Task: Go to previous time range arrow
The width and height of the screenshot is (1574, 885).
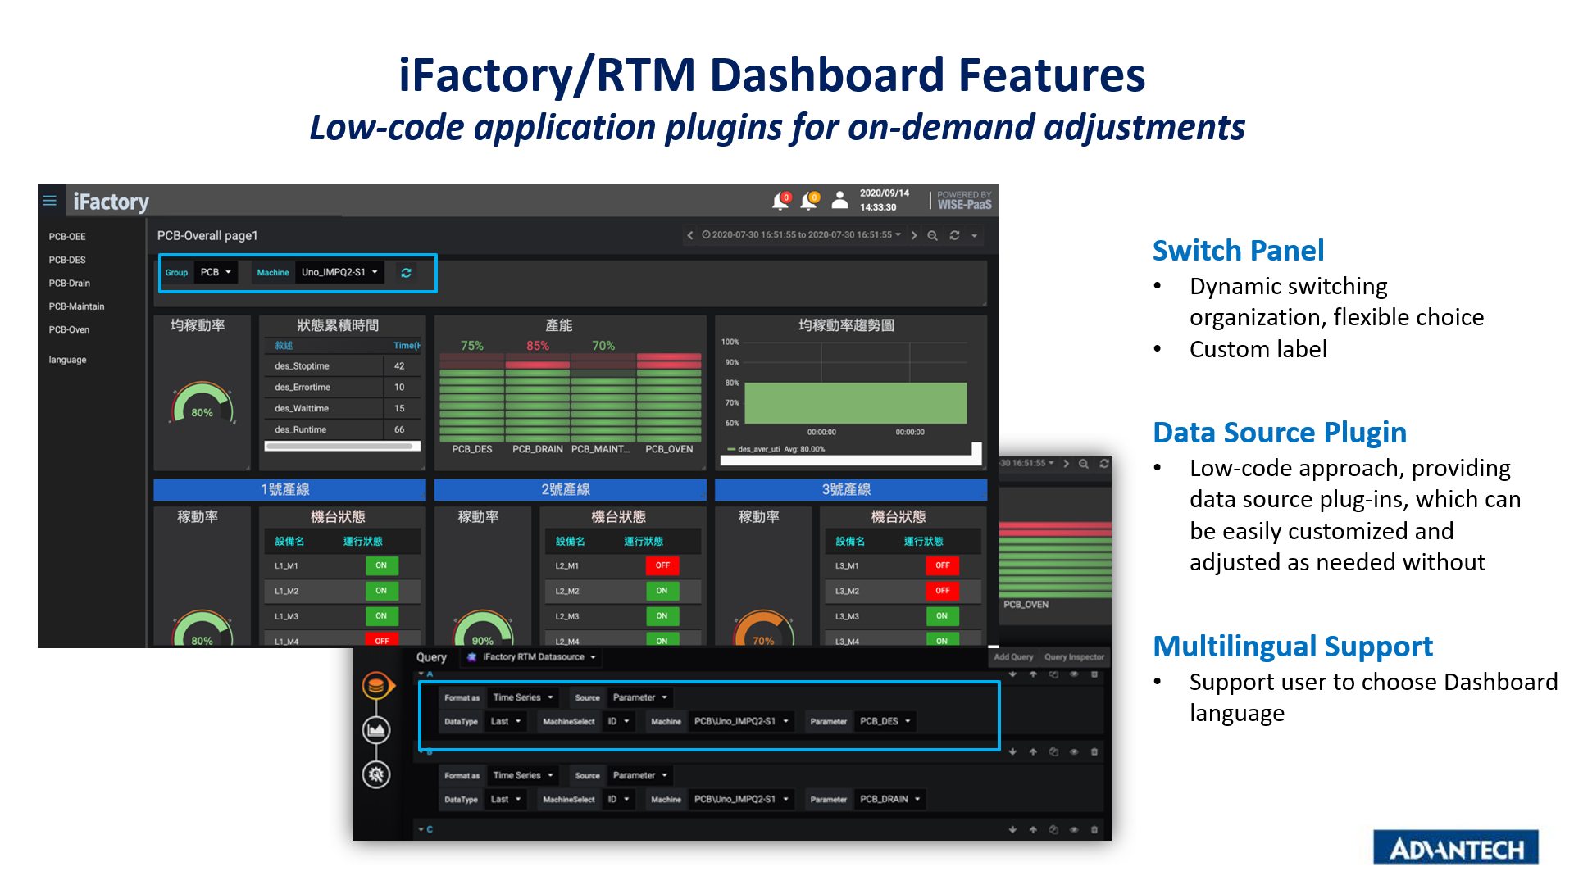Action: [x=690, y=235]
